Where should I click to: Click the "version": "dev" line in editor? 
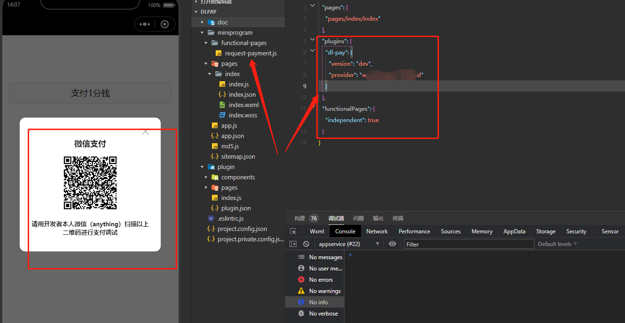(x=351, y=63)
